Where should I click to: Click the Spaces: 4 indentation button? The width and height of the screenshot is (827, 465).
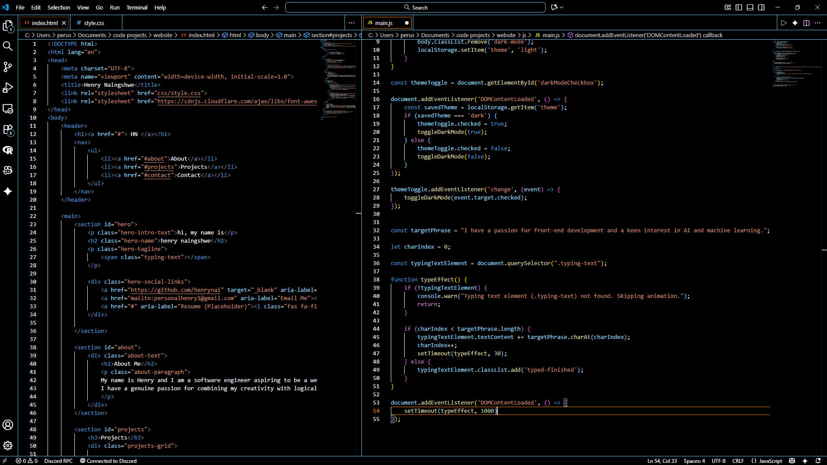click(694, 461)
